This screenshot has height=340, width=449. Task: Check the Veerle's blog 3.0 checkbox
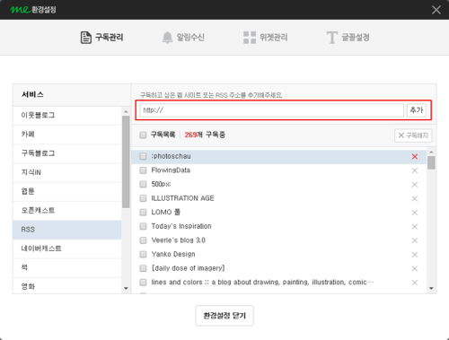click(x=143, y=240)
